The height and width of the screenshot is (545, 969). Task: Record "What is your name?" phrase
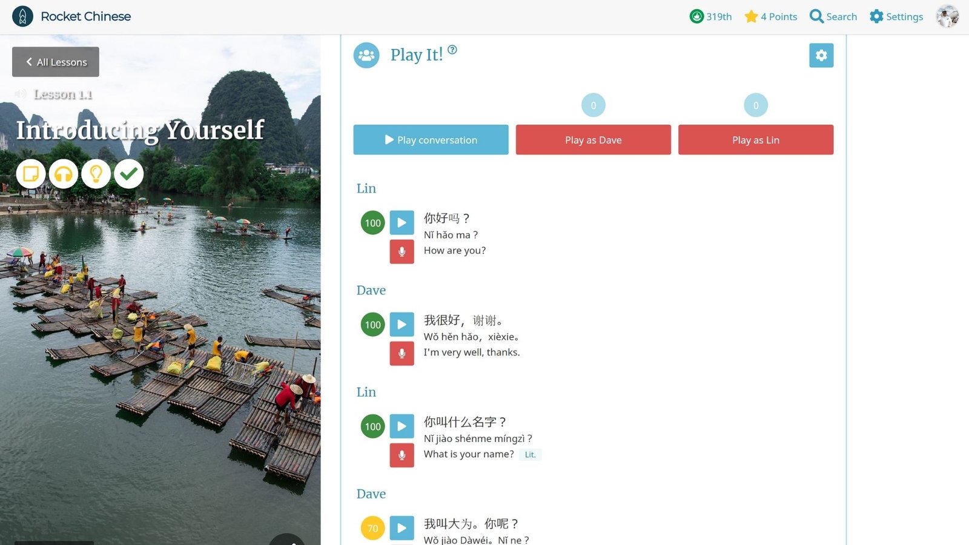click(402, 455)
